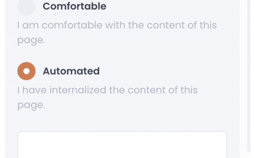254x158 pixels.
Task: Click the word 'internalized' in the Automated description
Action: 78,90
